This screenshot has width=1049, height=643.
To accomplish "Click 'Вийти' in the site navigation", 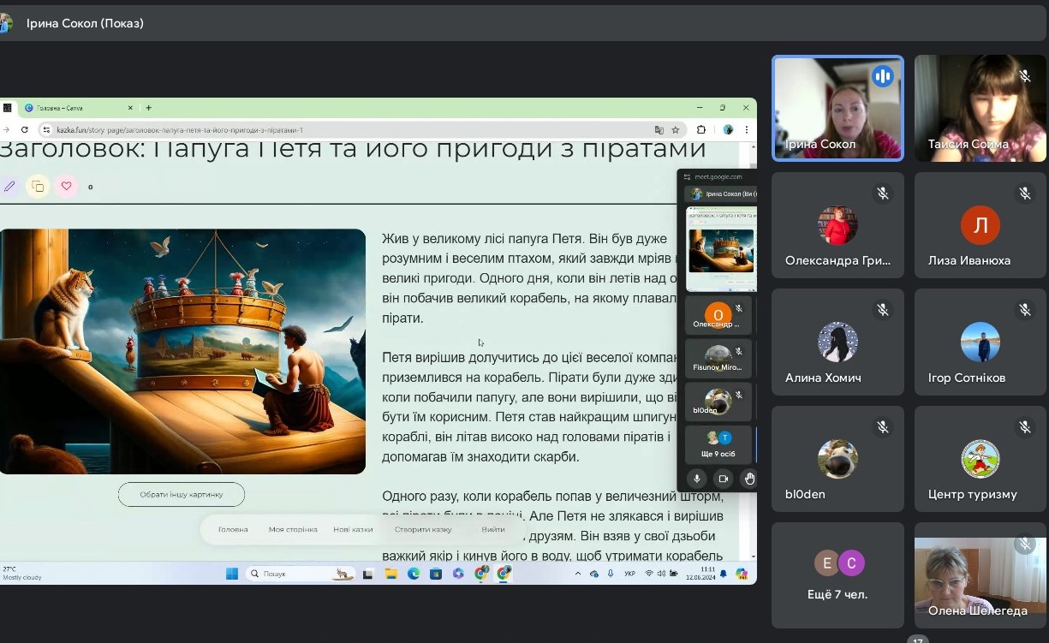I will 493,529.
